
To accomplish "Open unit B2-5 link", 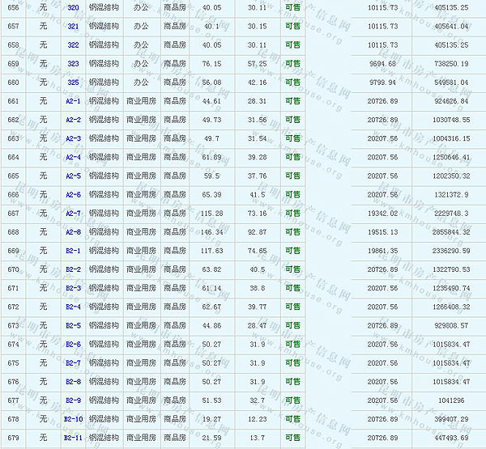I will tap(73, 325).
